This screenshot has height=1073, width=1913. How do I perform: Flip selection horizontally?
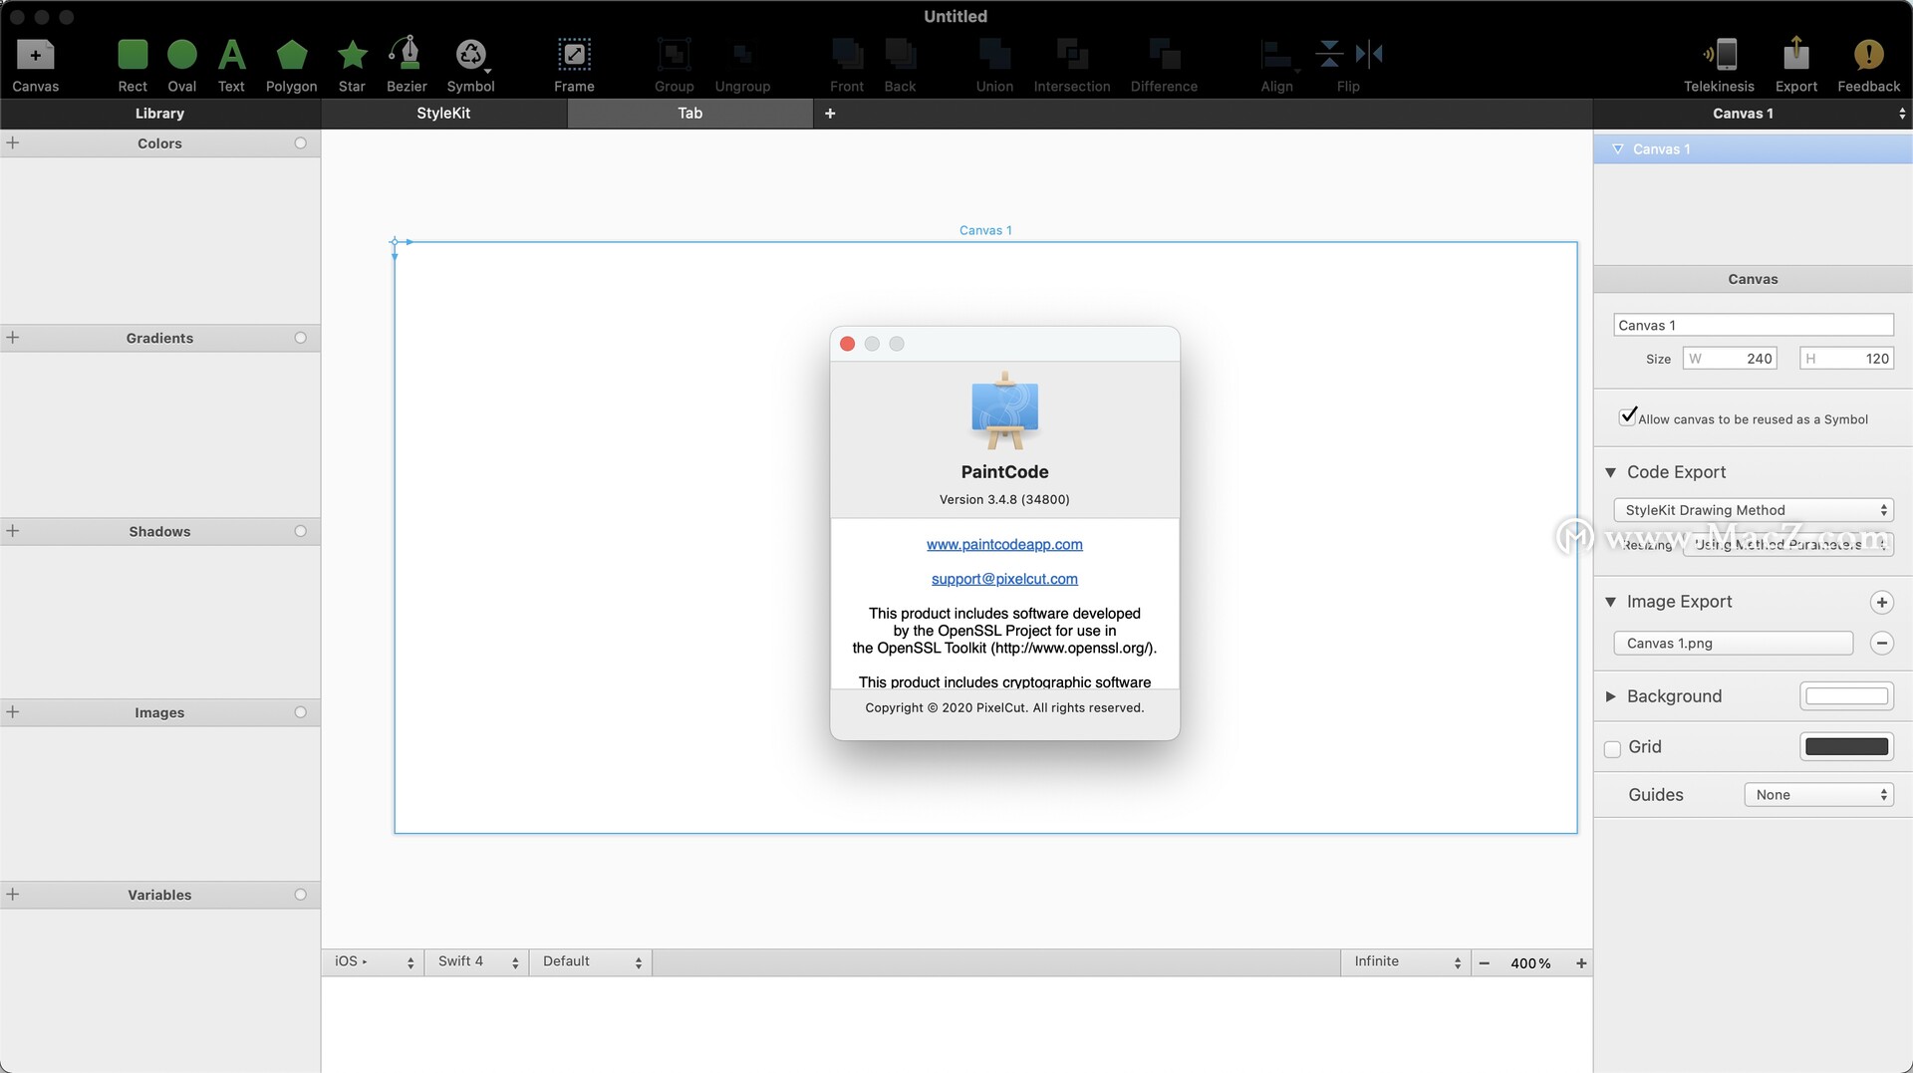point(1370,54)
